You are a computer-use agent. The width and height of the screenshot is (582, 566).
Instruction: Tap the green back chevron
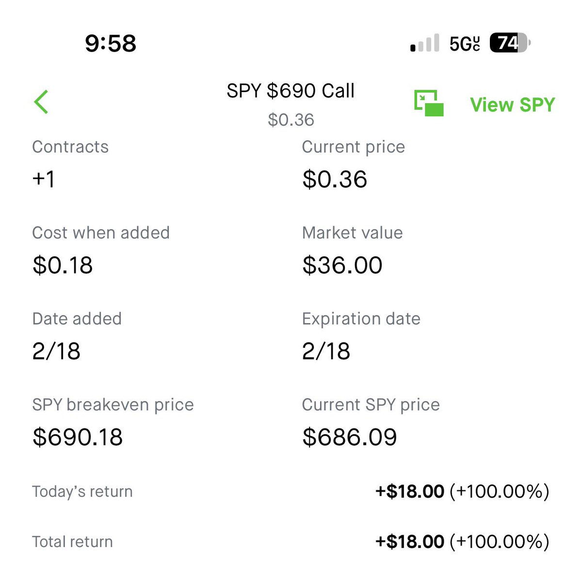pos(41,102)
